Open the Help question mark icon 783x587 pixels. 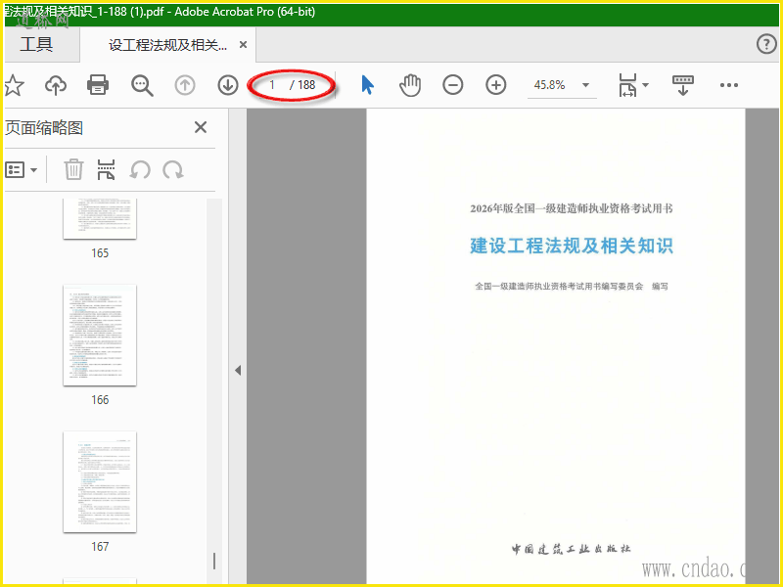[766, 44]
